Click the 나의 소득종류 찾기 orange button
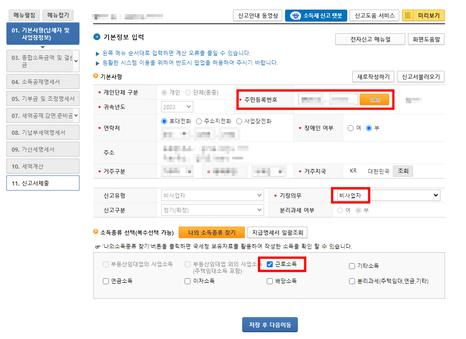The height and width of the screenshot is (339, 466). coord(211,232)
